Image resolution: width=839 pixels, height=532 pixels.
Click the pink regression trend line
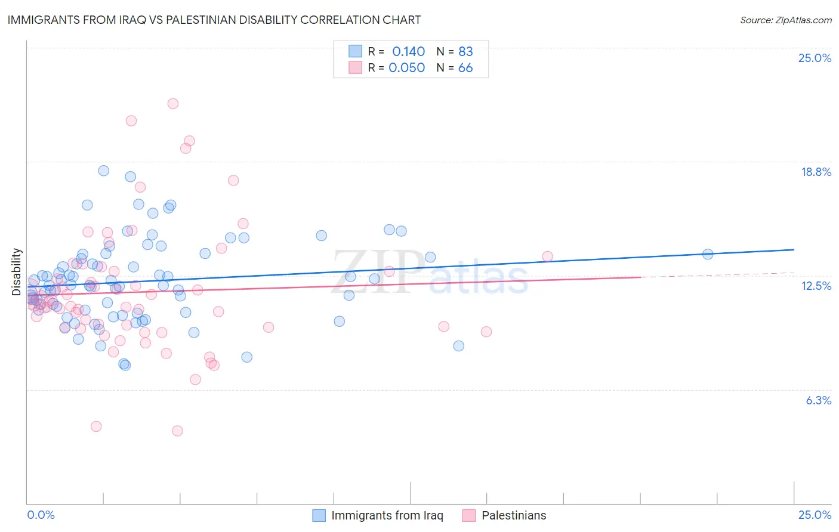click(x=334, y=286)
